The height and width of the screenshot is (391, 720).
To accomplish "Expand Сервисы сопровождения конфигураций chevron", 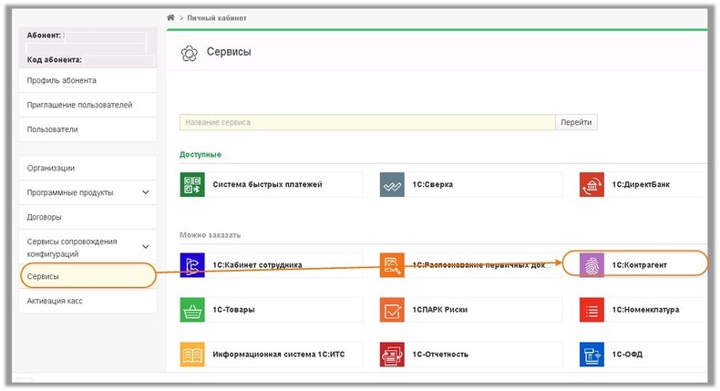I will [146, 247].
